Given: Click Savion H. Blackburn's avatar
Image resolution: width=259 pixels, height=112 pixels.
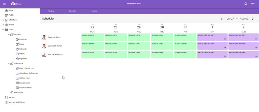Looking at the screenshot, I should [x=44, y=54].
